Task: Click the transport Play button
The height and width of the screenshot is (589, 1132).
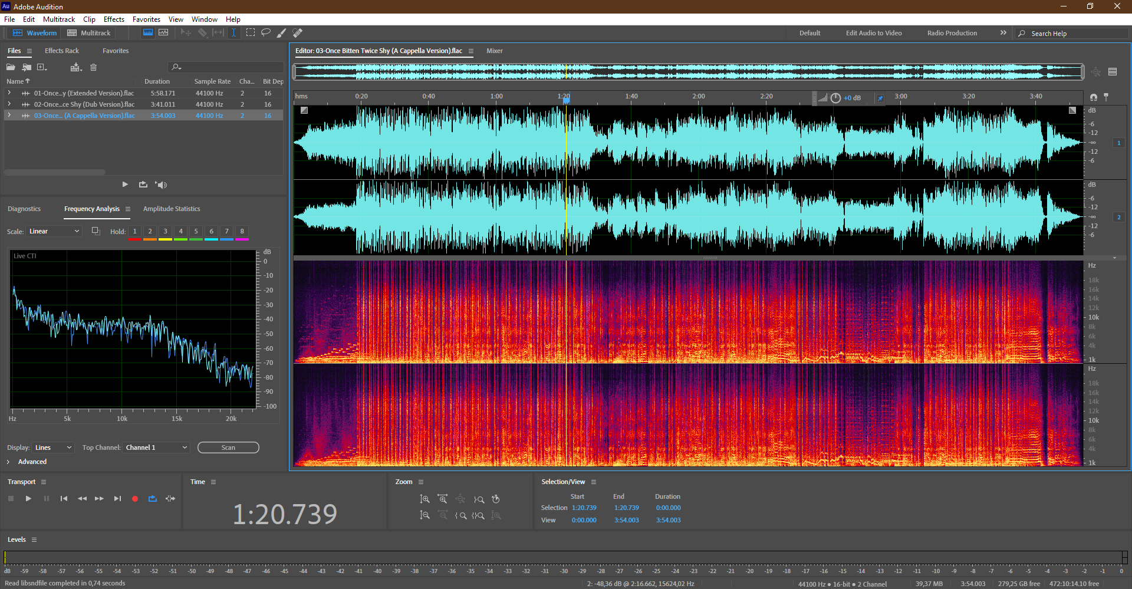Action: pos(28,499)
